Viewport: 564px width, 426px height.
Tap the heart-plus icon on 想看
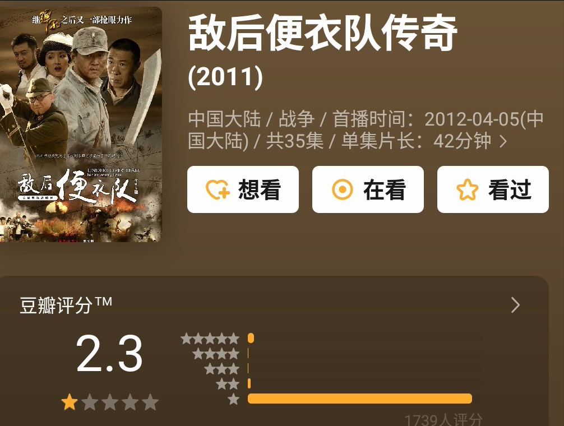218,189
